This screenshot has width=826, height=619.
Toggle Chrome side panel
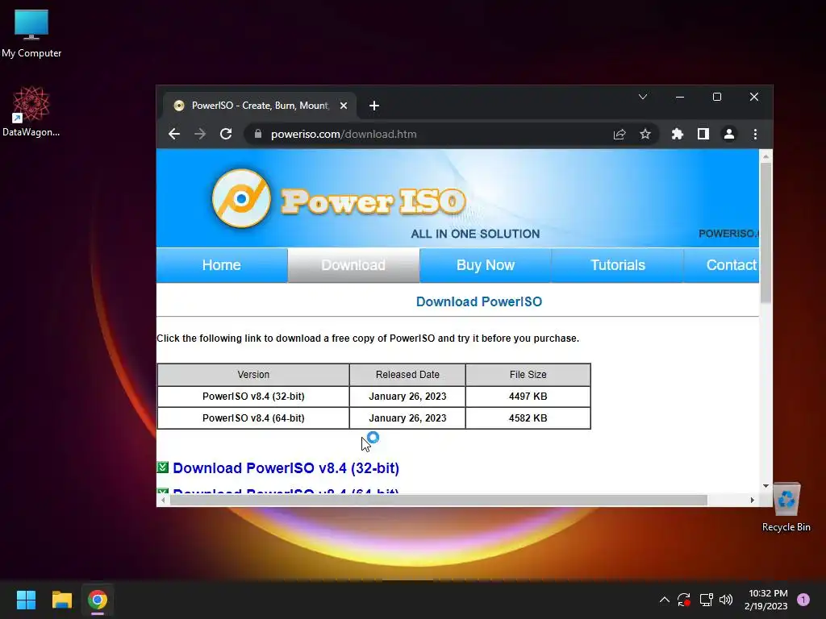click(703, 135)
